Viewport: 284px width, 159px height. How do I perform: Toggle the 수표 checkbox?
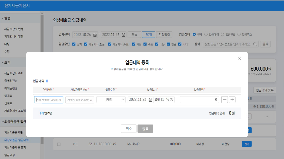point(145,44)
